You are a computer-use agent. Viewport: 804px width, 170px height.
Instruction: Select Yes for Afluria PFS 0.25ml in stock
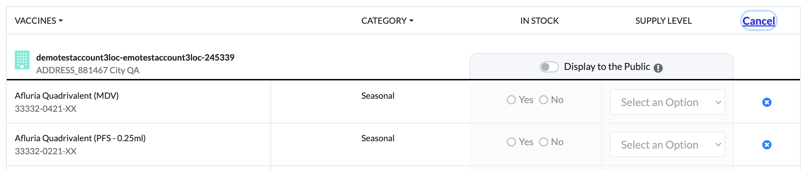click(511, 142)
